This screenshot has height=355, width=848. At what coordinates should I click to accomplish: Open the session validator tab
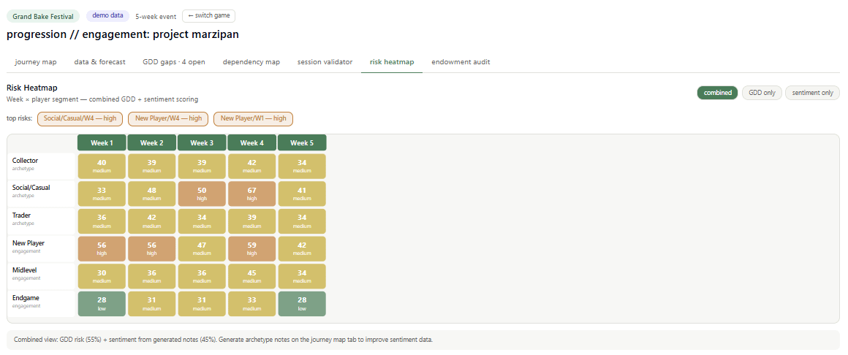pos(325,62)
